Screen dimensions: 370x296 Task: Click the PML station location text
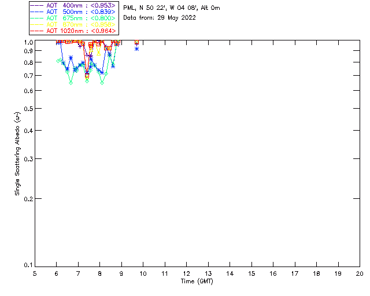click(x=172, y=8)
